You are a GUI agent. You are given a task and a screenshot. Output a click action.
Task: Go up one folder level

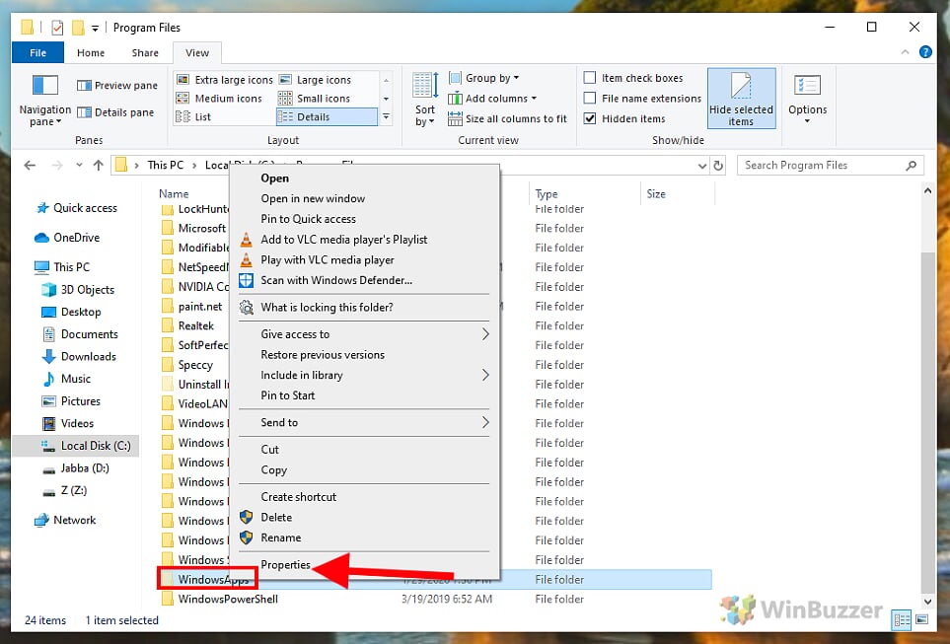coord(98,166)
